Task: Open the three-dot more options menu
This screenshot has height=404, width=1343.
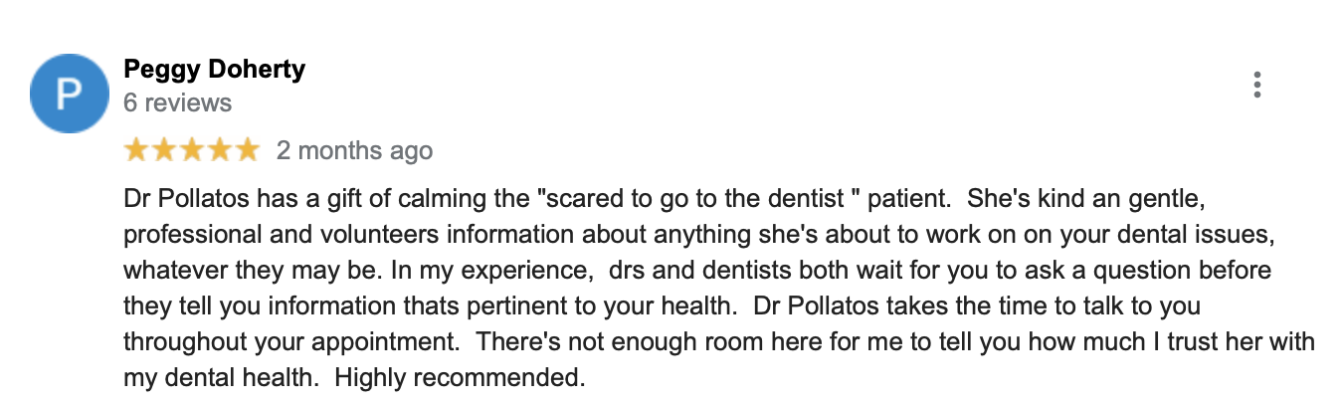Action: pos(1257,86)
